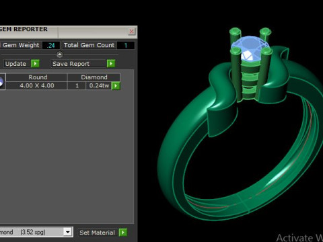The image size is (323, 242).
Task: Collapse the panel with the up-arrow handle
Action: click(x=59, y=54)
